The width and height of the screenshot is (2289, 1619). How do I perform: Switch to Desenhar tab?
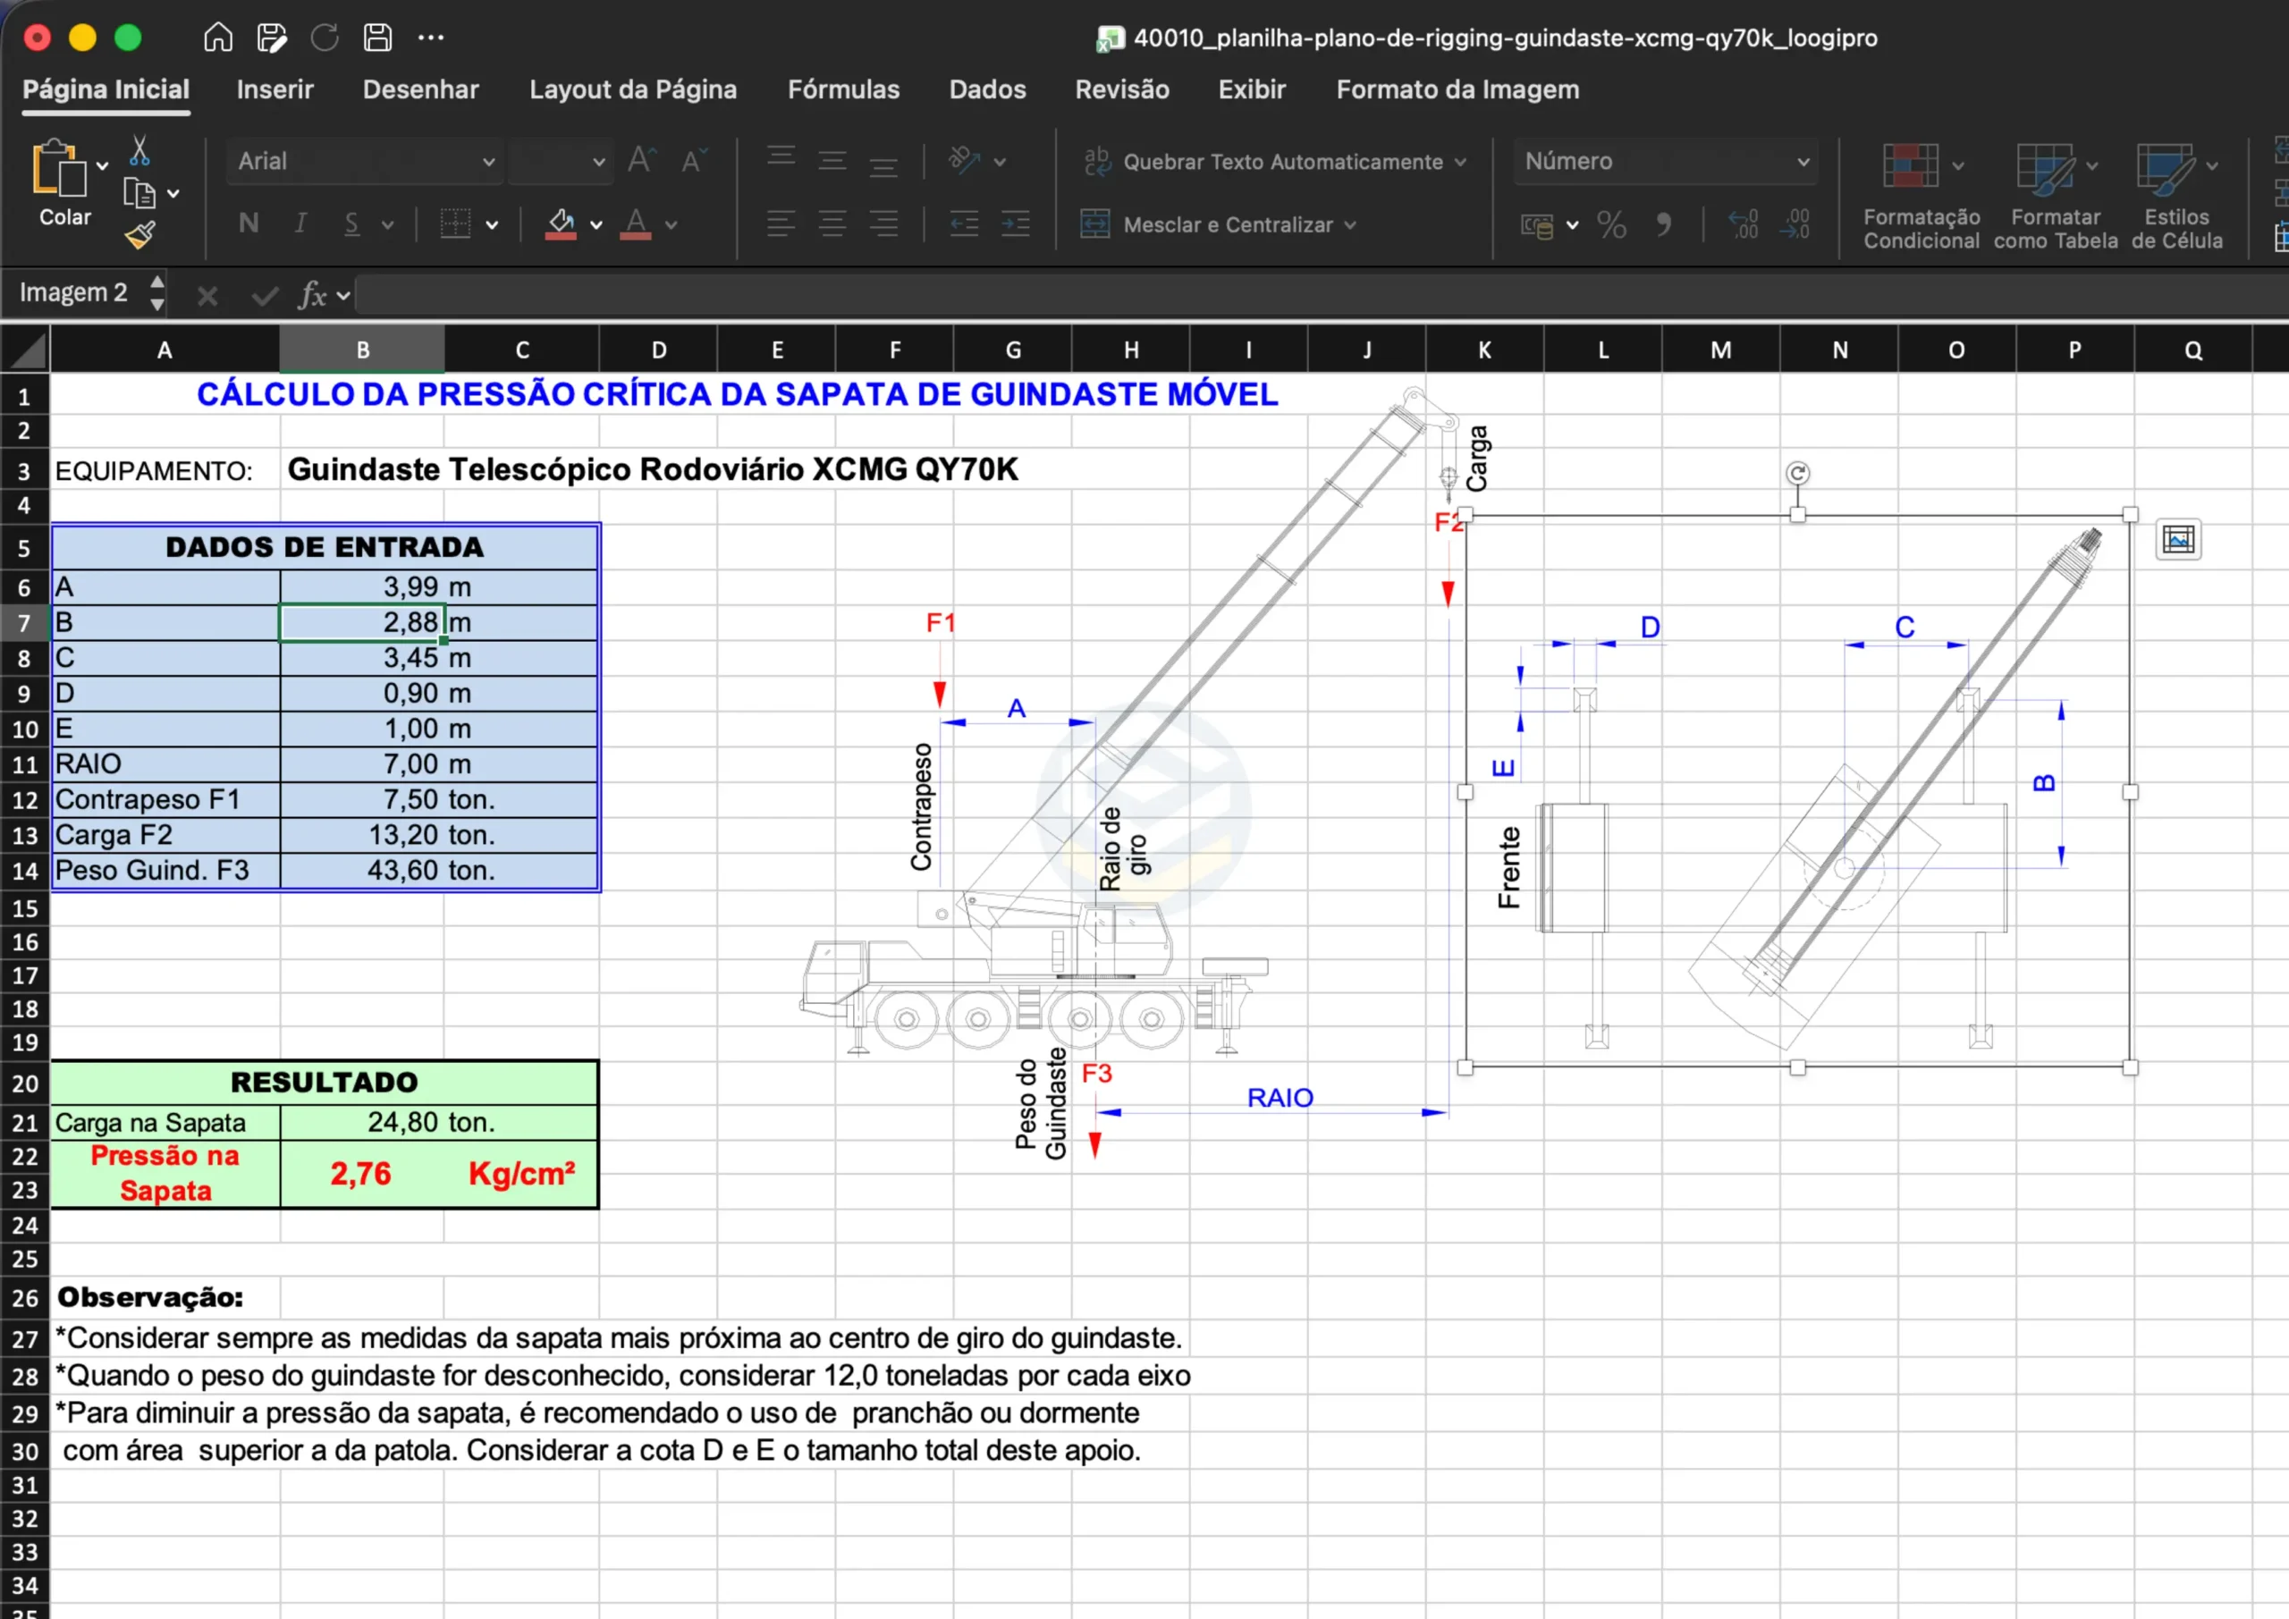point(421,89)
